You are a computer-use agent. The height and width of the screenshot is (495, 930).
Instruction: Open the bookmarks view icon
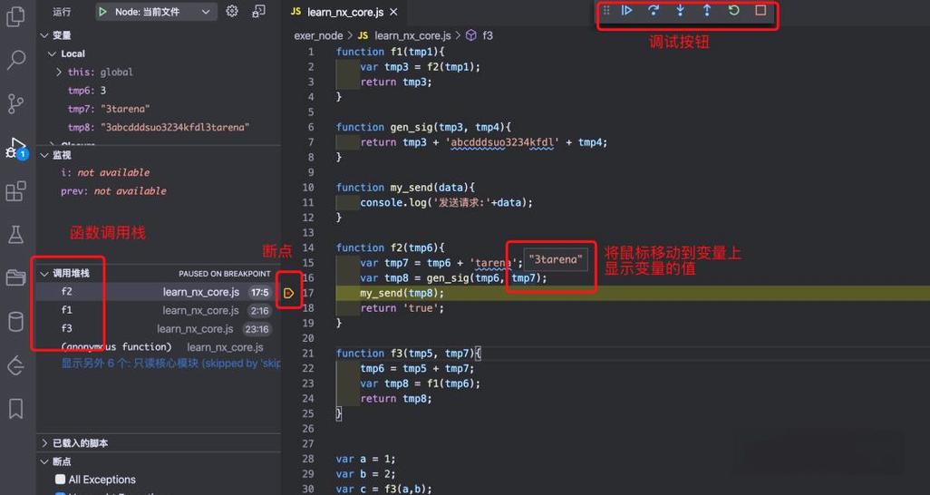point(16,408)
